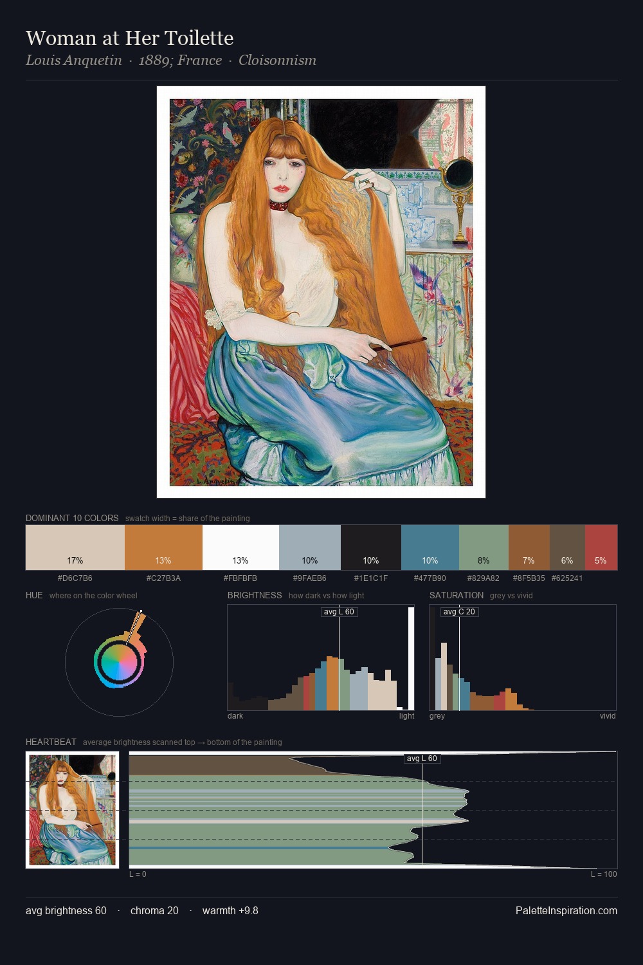Click the 'avg L 60' label in heartbeat chart
The height and width of the screenshot is (965, 643).
[422, 758]
